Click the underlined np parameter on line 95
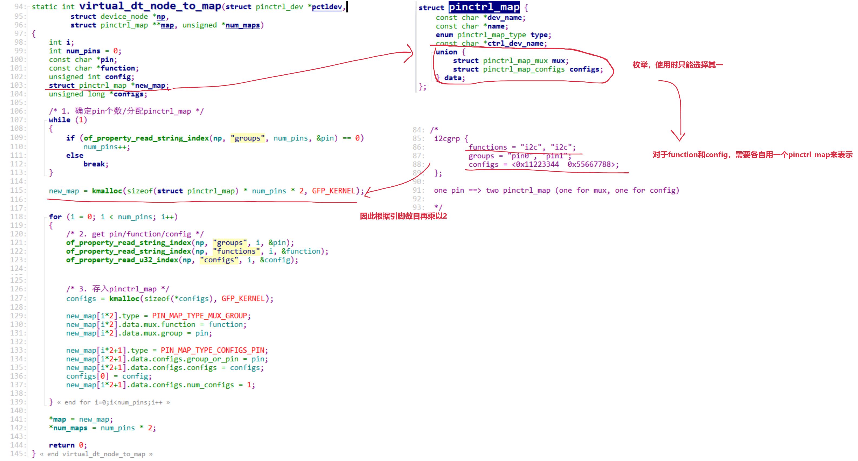858x461 pixels. pyautogui.click(x=161, y=17)
